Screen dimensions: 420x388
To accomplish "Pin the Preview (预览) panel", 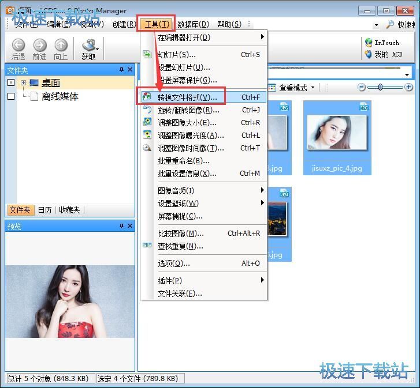I will coord(121,226).
